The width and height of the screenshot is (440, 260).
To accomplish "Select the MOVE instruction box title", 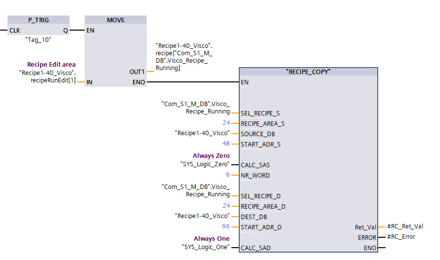I will 116,20.
